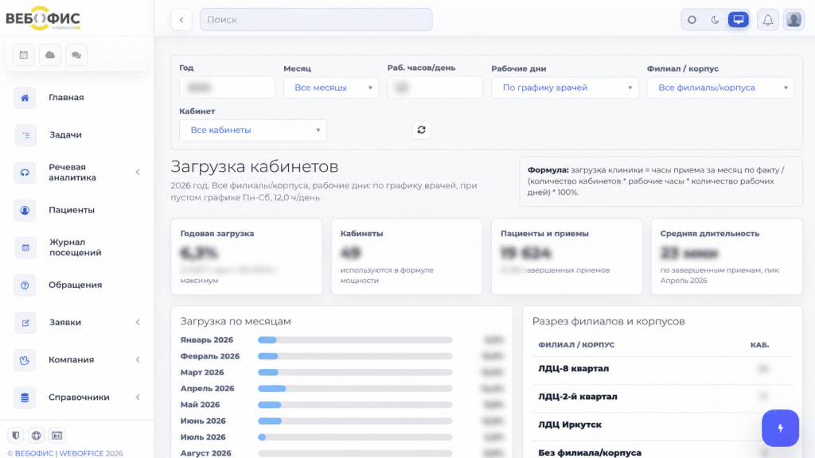Open user profile avatar
The height and width of the screenshot is (458, 815).
point(794,20)
